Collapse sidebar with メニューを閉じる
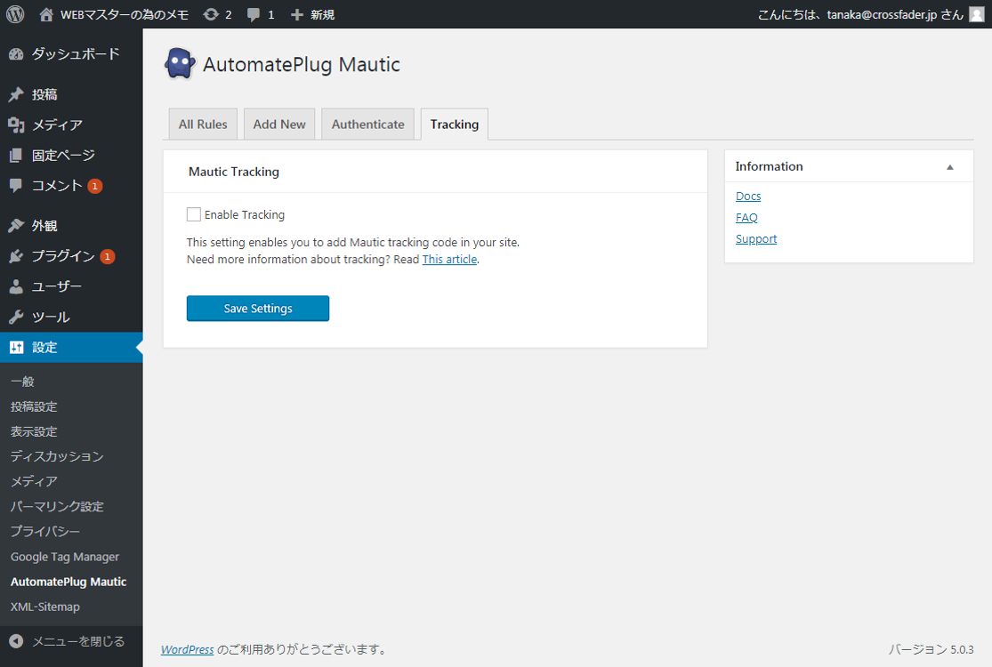 [77, 640]
